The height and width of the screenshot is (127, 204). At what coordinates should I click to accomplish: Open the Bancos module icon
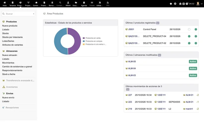point(52,3)
